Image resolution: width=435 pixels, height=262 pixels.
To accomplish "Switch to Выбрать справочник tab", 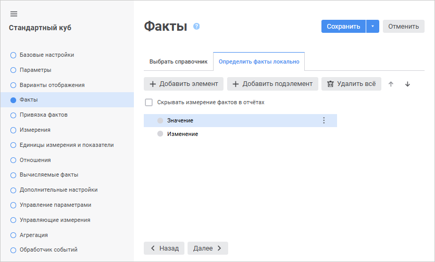I will pyautogui.click(x=178, y=61).
